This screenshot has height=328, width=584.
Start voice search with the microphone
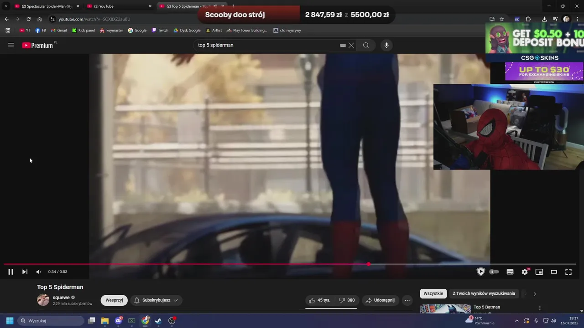386,45
